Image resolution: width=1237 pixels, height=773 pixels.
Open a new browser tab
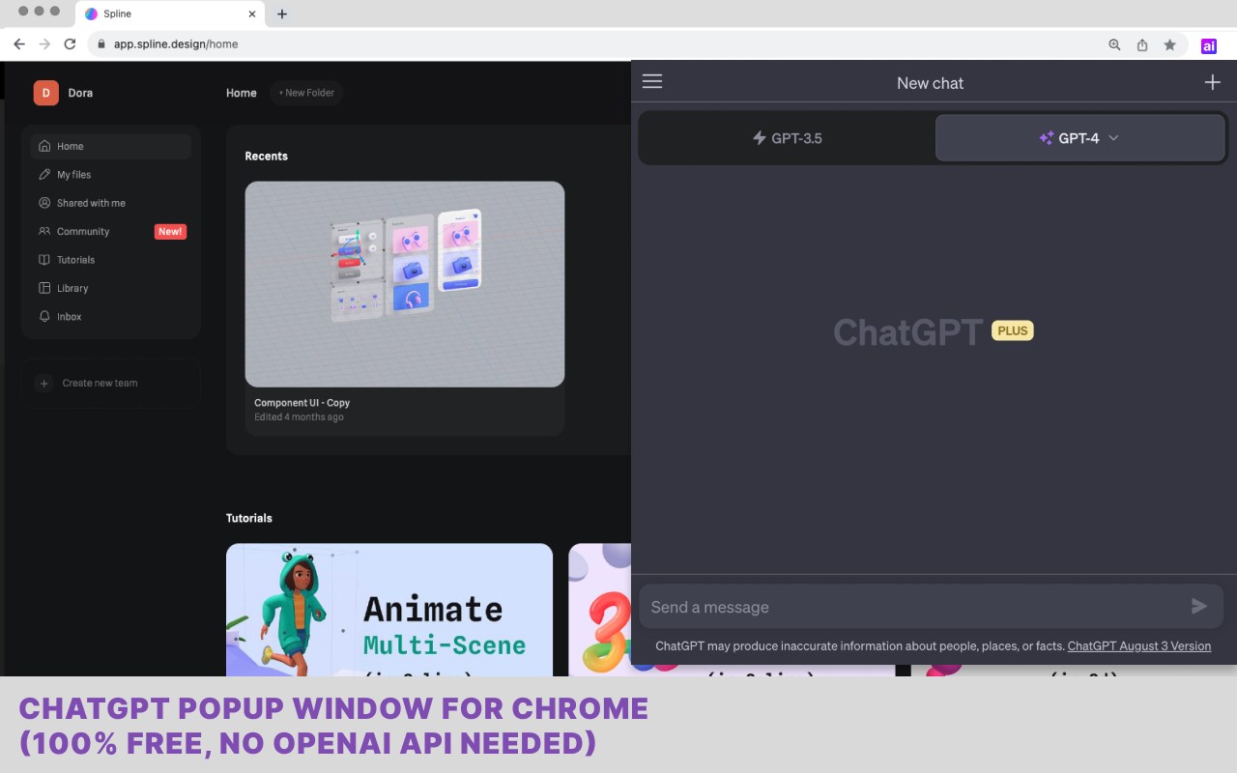pyautogui.click(x=282, y=14)
